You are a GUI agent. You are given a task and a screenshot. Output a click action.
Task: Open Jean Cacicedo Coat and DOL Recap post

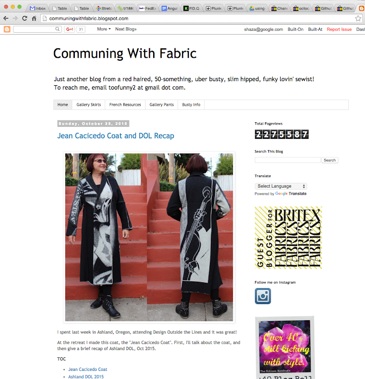click(116, 135)
